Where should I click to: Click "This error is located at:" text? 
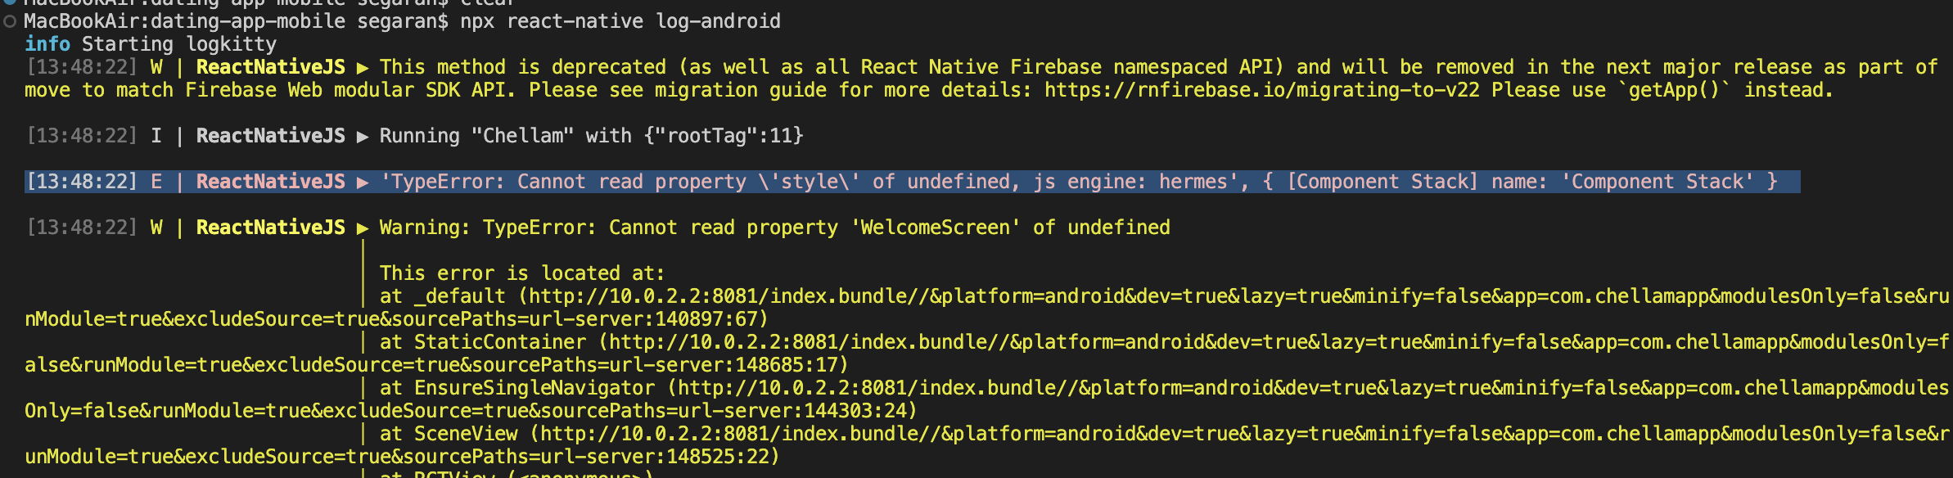click(x=522, y=273)
